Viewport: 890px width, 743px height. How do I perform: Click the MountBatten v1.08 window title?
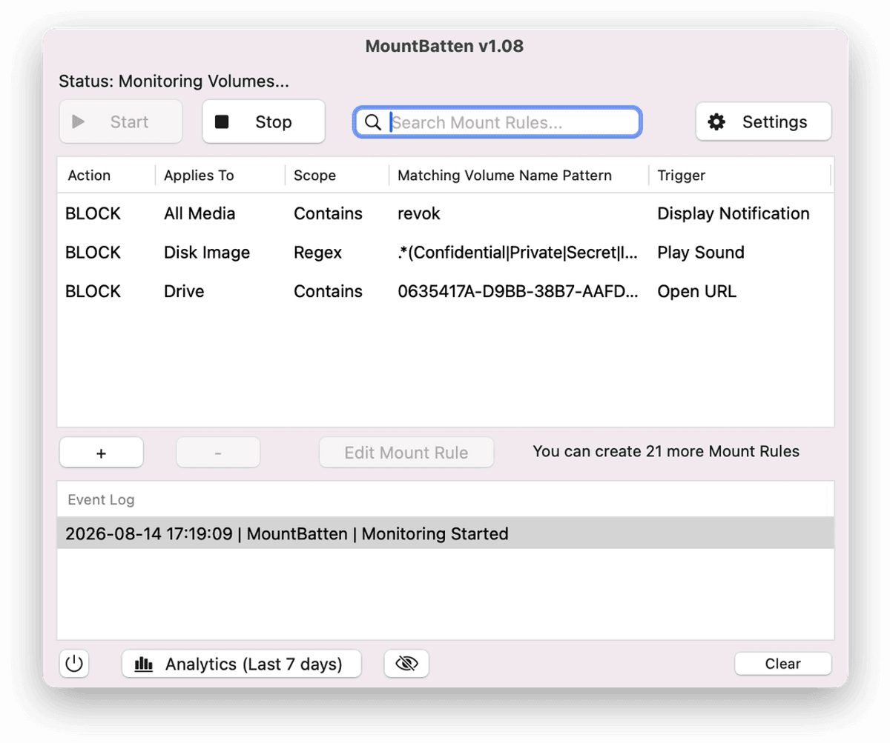444,46
